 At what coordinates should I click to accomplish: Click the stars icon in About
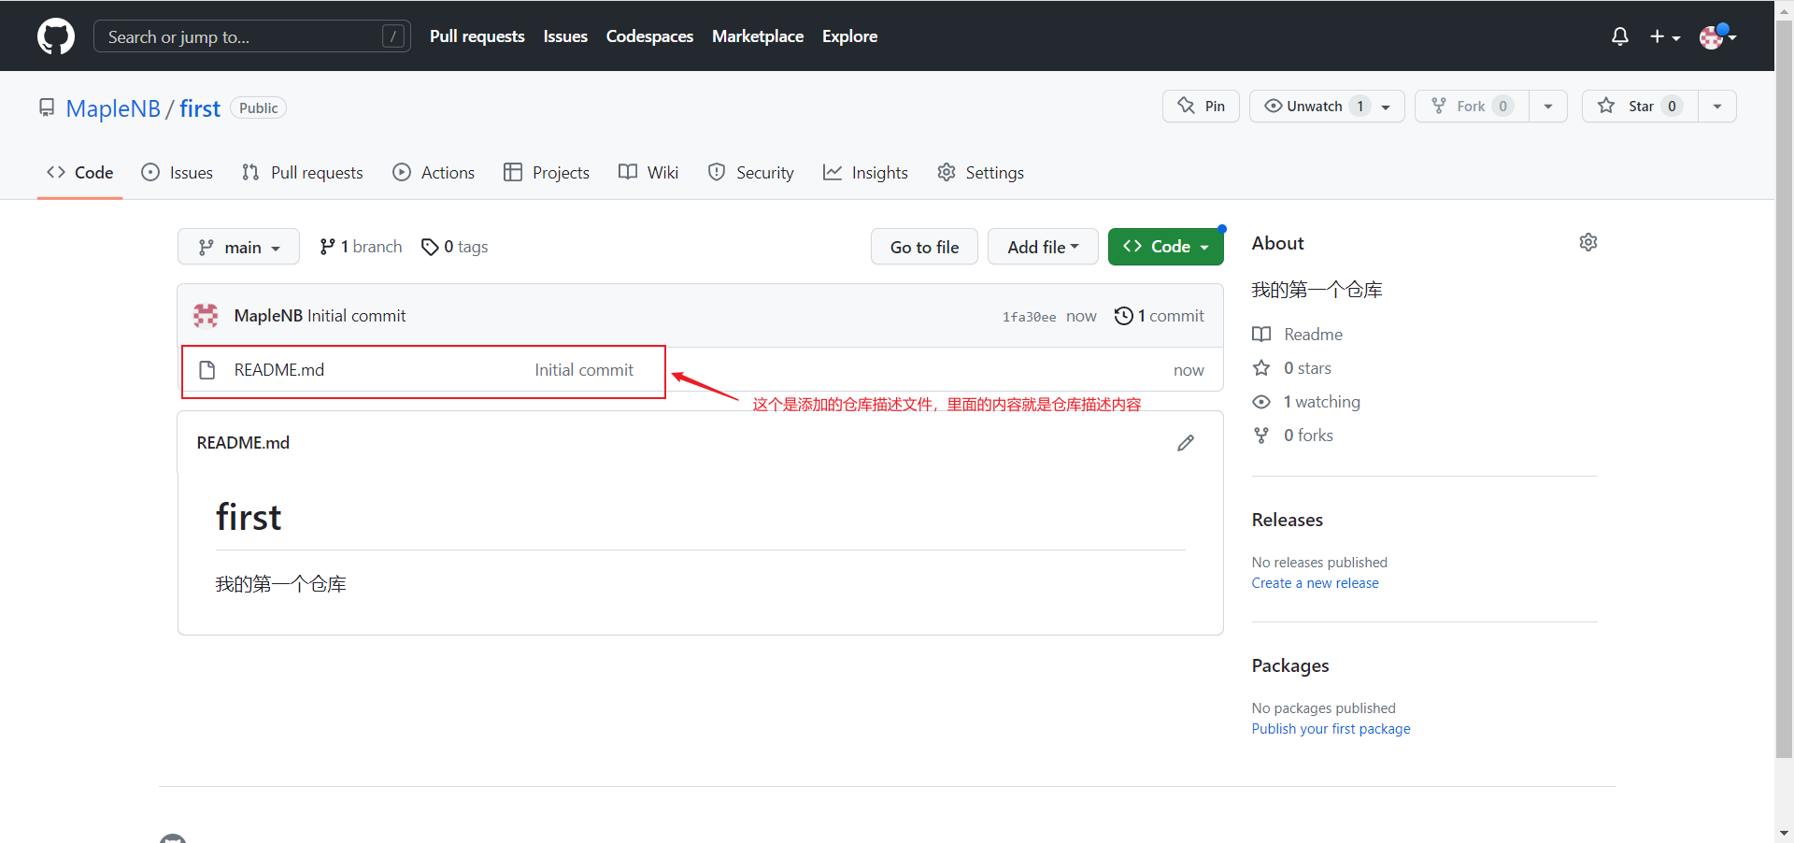1261,368
